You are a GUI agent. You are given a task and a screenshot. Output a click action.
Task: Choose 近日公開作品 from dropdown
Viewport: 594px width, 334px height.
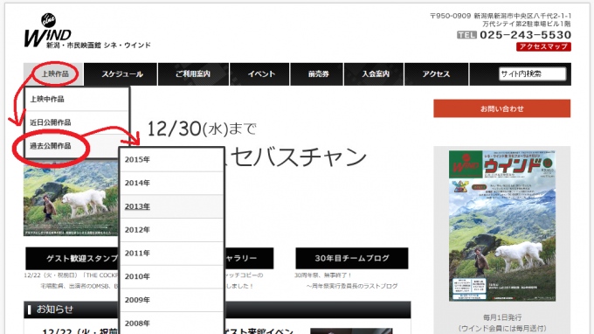tap(77, 122)
